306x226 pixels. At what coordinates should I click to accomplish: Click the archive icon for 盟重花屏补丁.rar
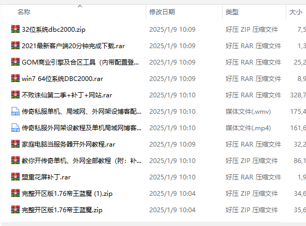[15, 177]
